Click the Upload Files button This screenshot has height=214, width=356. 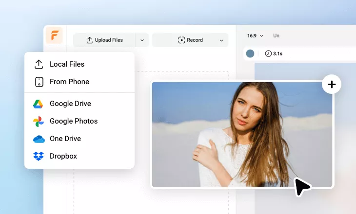point(104,40)
